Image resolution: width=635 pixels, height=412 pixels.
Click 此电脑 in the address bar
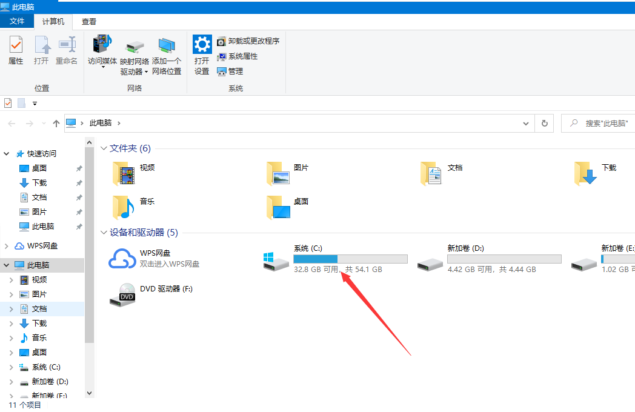(101, 123)
